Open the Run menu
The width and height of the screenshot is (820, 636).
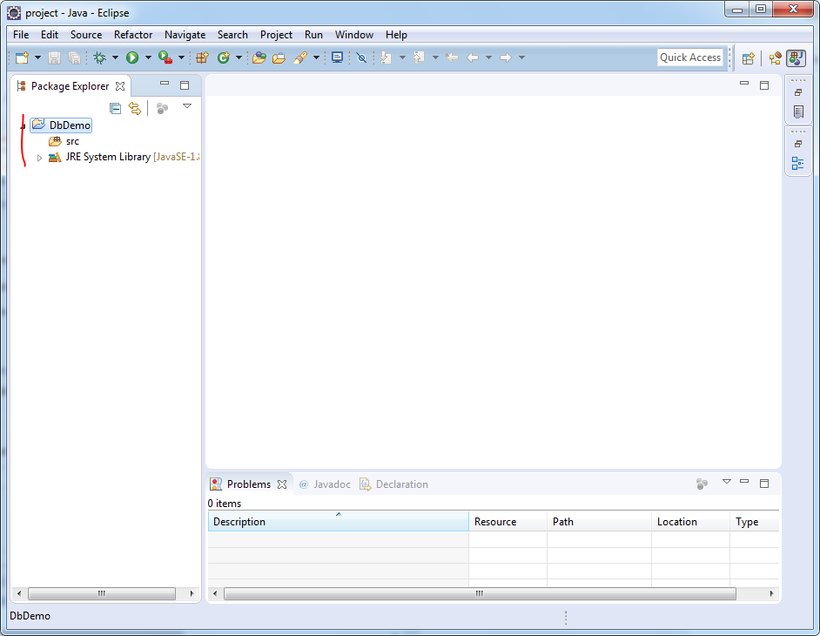(313, 35)
